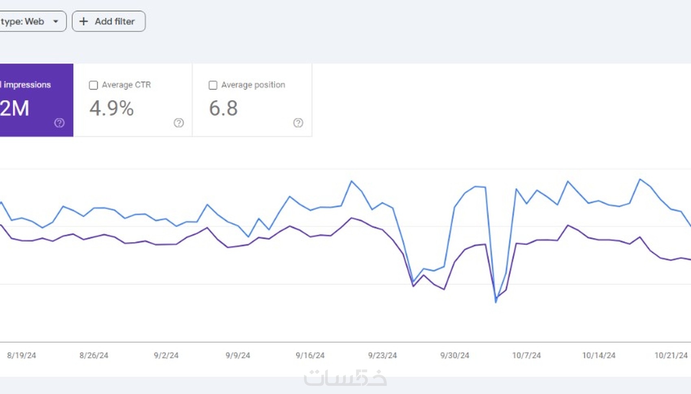The width and height of the screenshot is (691, 394).
Task: Click the Average CTR help icon
Action: (x=179, y=123)
